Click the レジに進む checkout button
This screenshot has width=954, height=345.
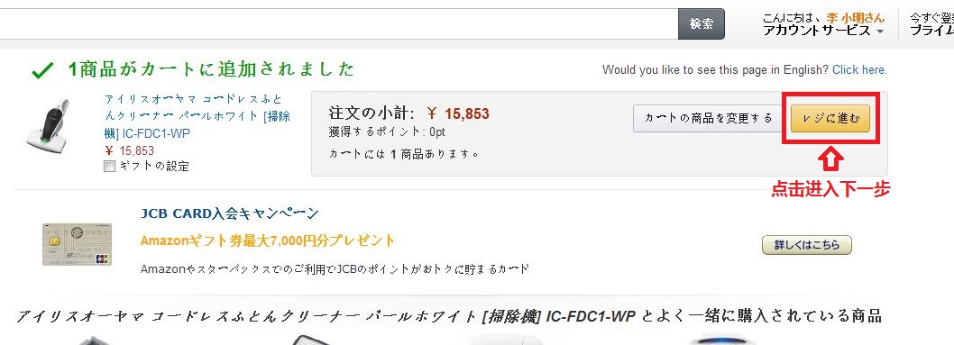pyautogui.click(x=830, y=118)
